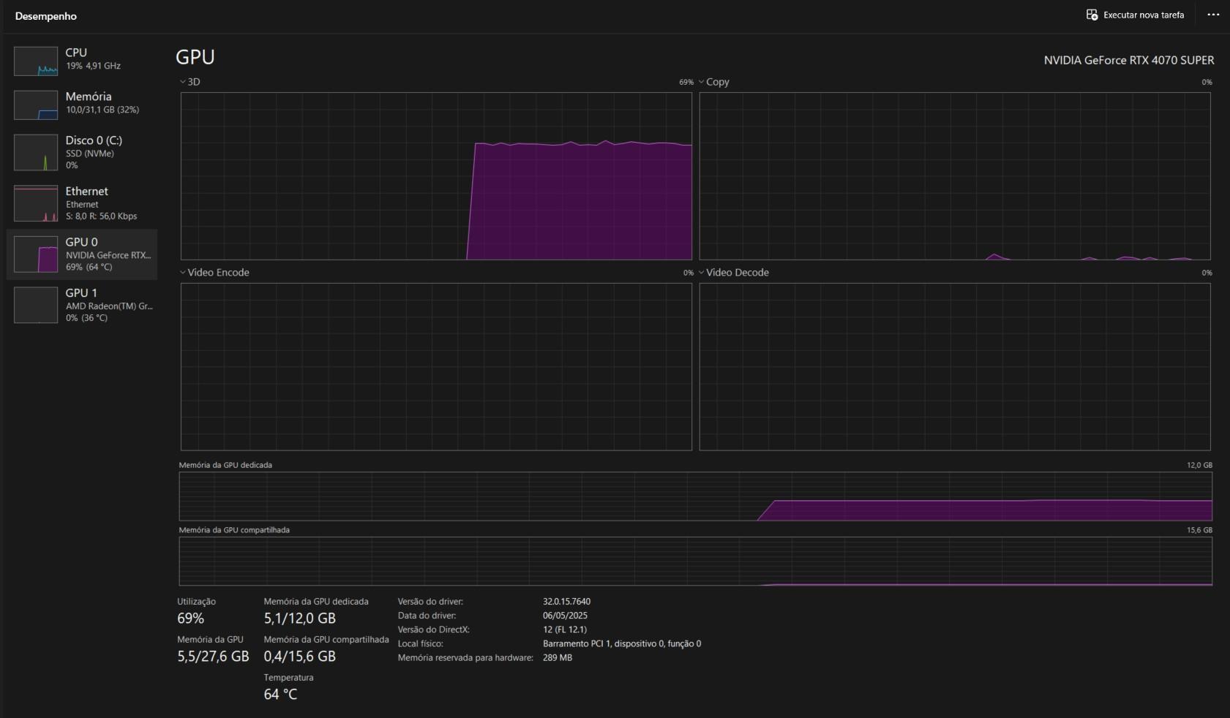1230x718 pixels.
Task: Click the 289 MB reserved memory value
Action: (558, 658)
